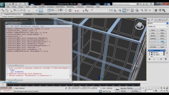Click the ViewCube in the perspective viewport

(139, 26)
